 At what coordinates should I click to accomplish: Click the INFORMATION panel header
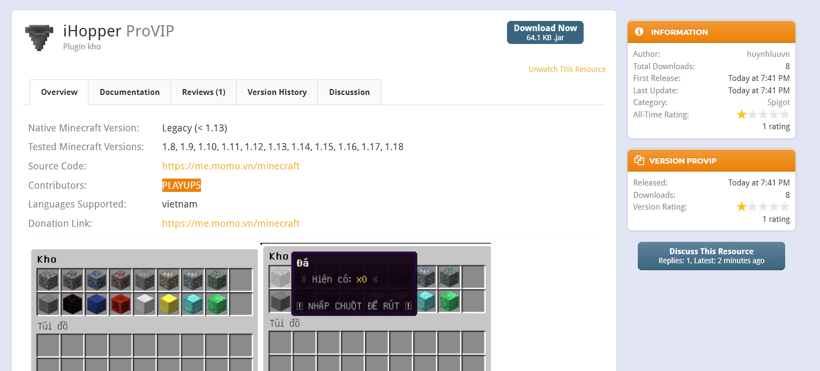tap(711, 32)
